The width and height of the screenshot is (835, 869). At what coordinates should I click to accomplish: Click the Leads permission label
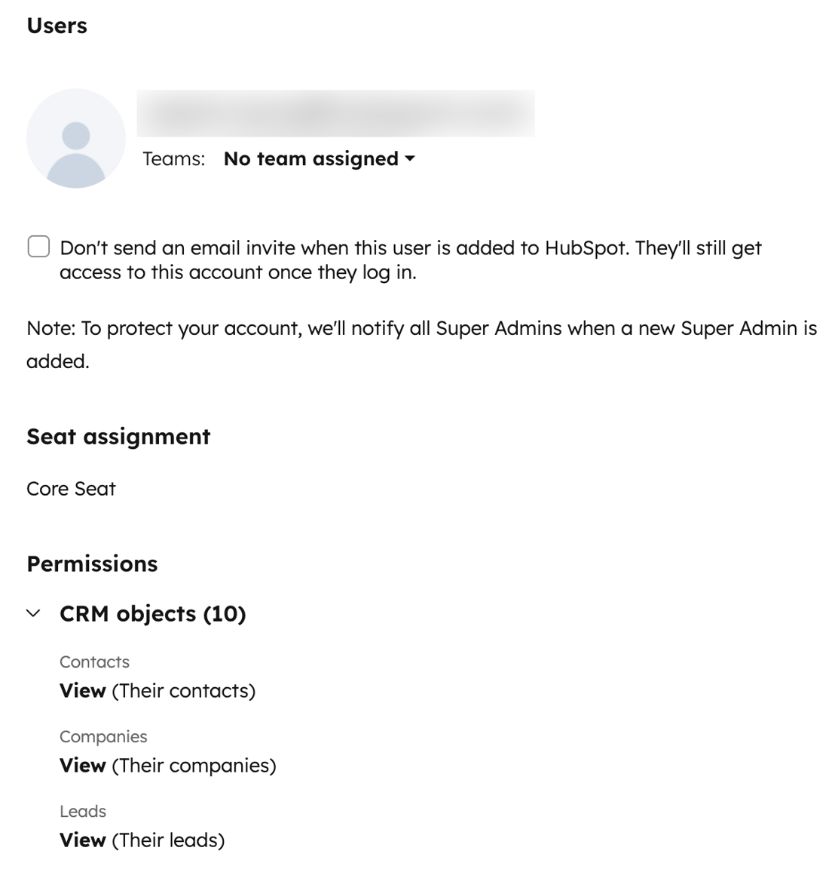[x=83, y=811]
